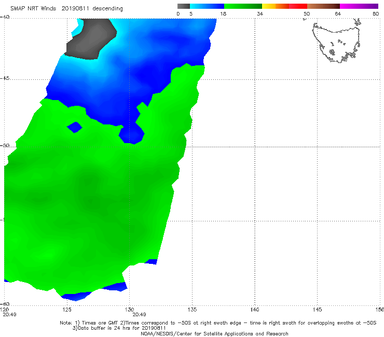The width and height of the screenshot is (384, 337).
Task: Click the 'SMAP NRT Winds 20190811 descending' title
Action: point(66,9)
